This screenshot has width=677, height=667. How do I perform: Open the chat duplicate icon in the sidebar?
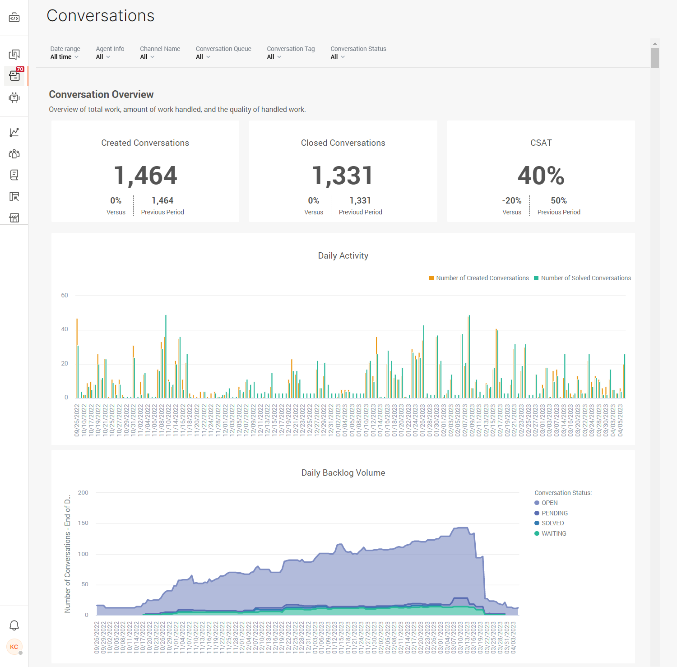(14, 53)
